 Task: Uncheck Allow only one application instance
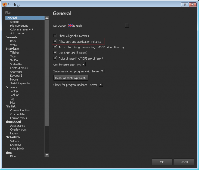click(55, 41)
